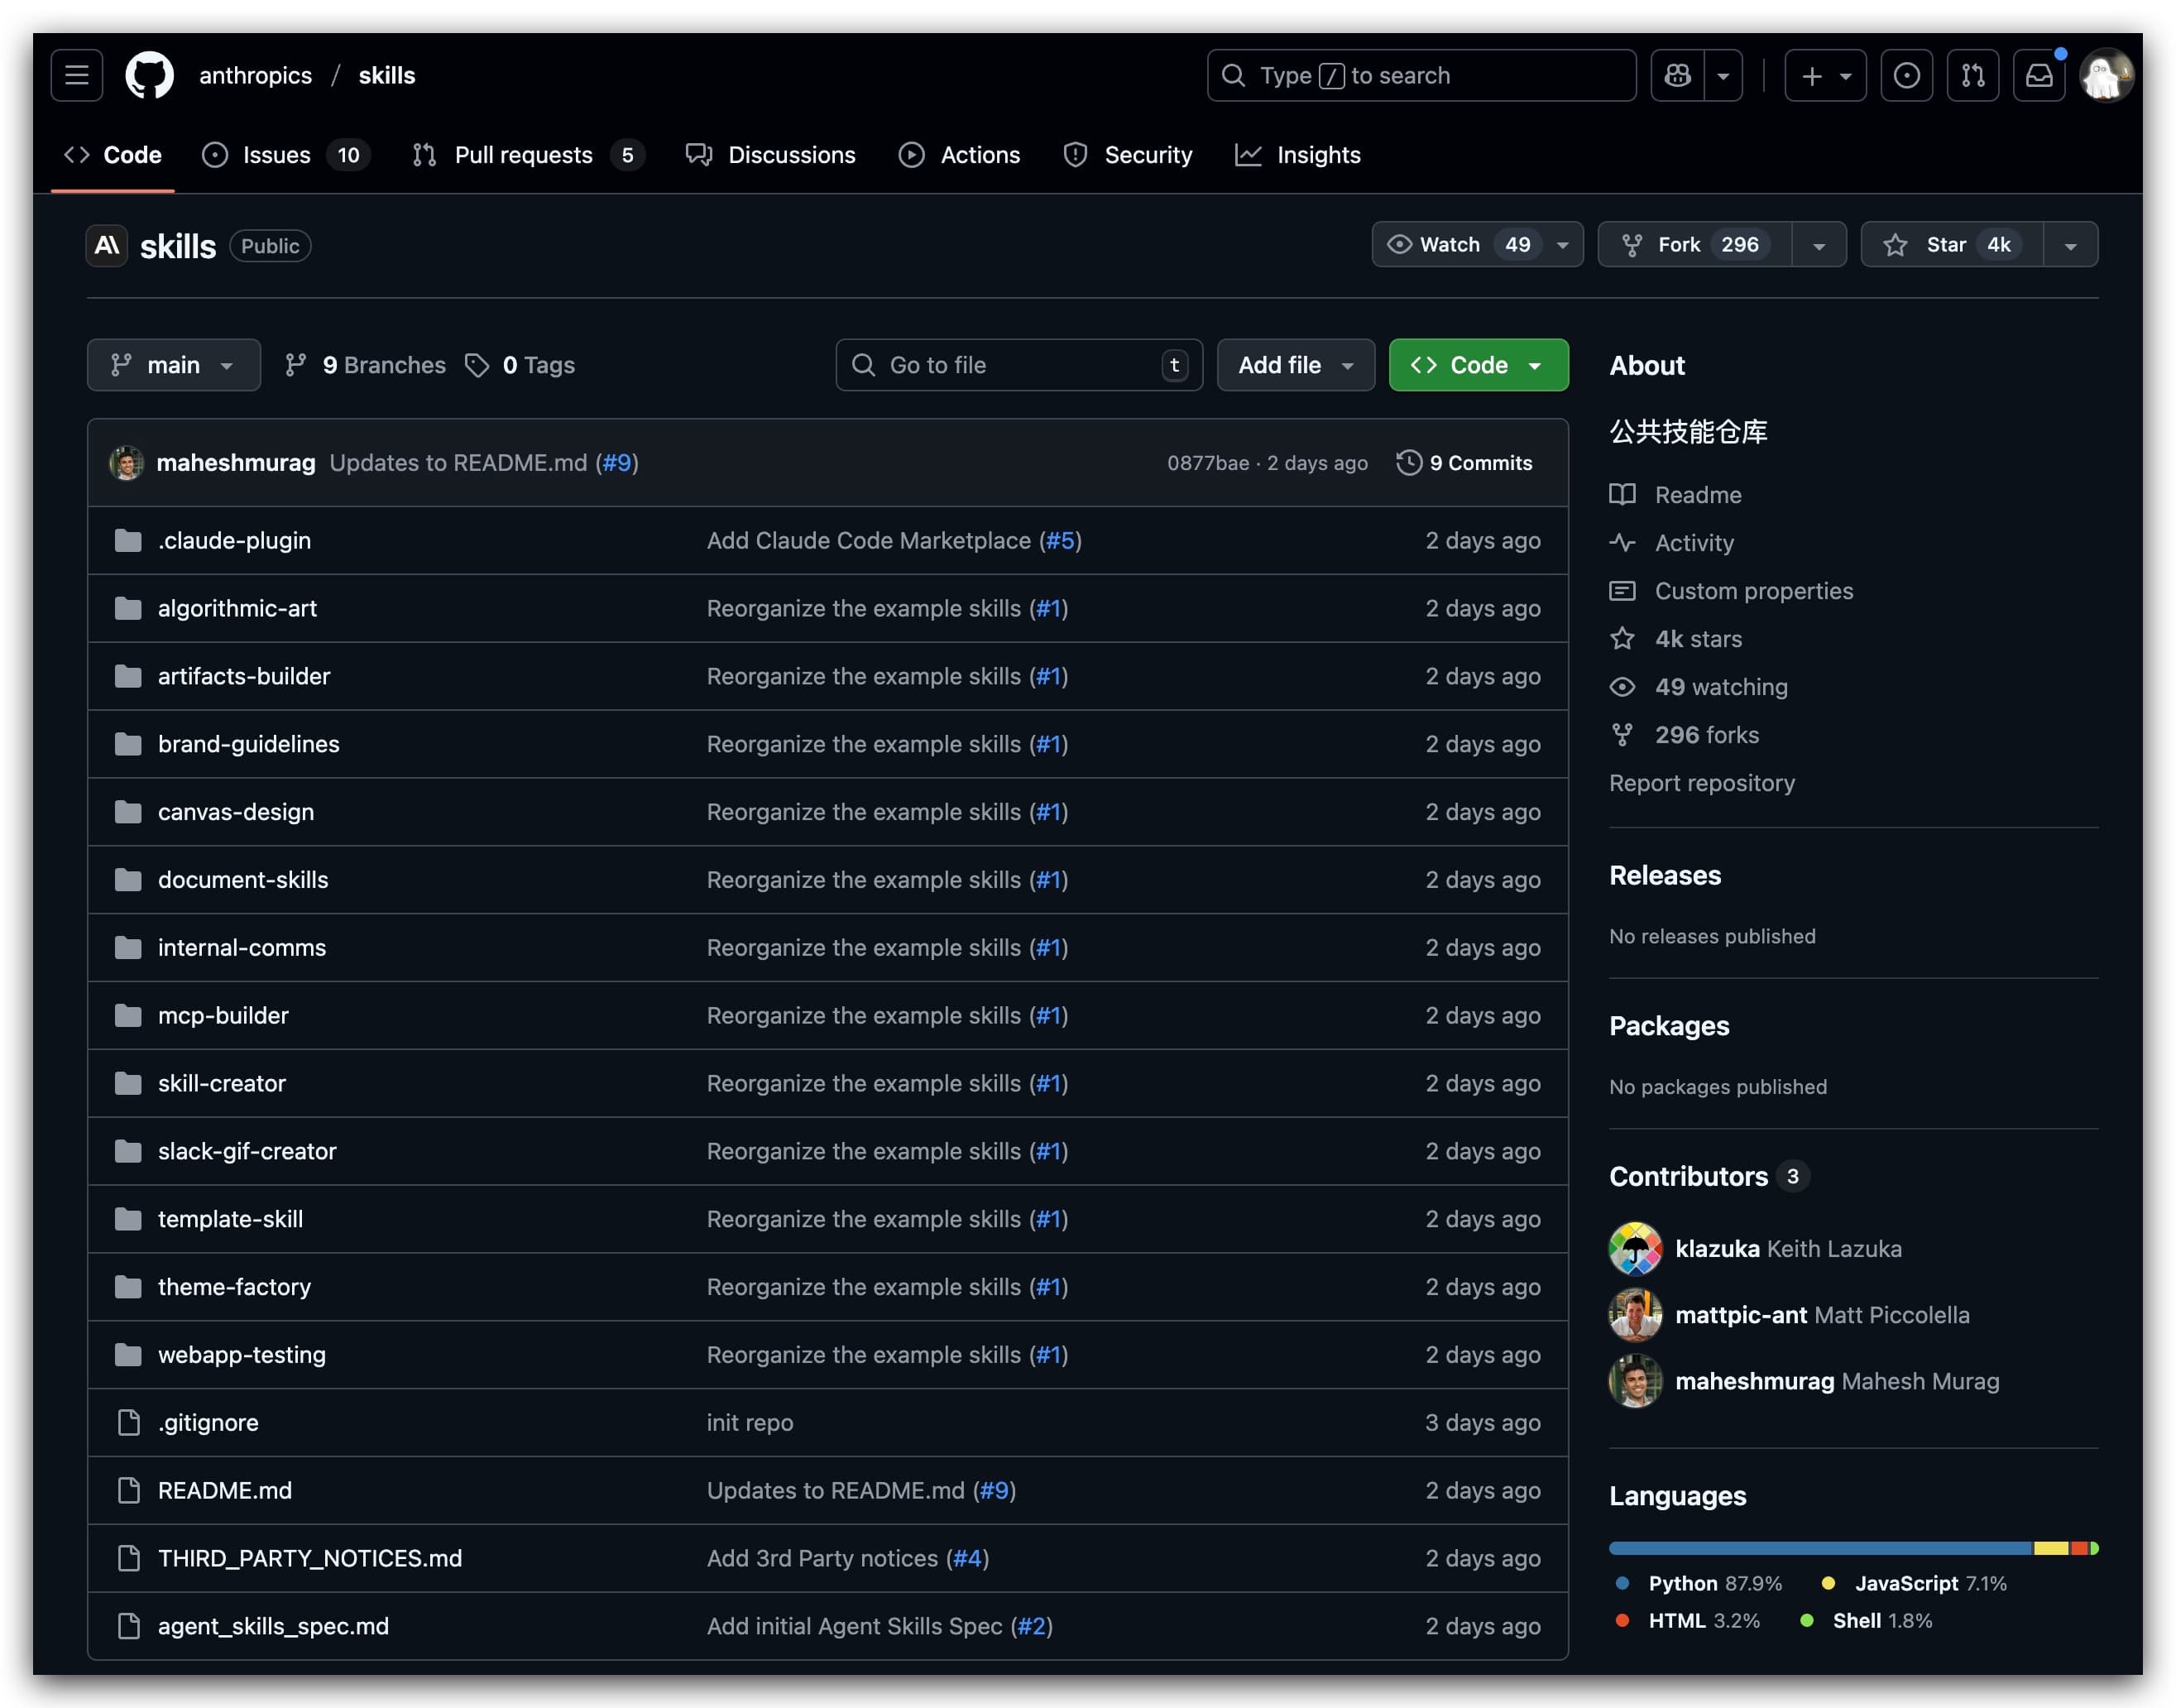
Task: Open the notifications inbox icon
Action: 2038,75
